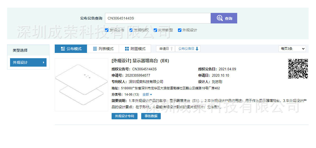Click the 事务数据 button
Screen dimensions: 316x148
(151, 116)
